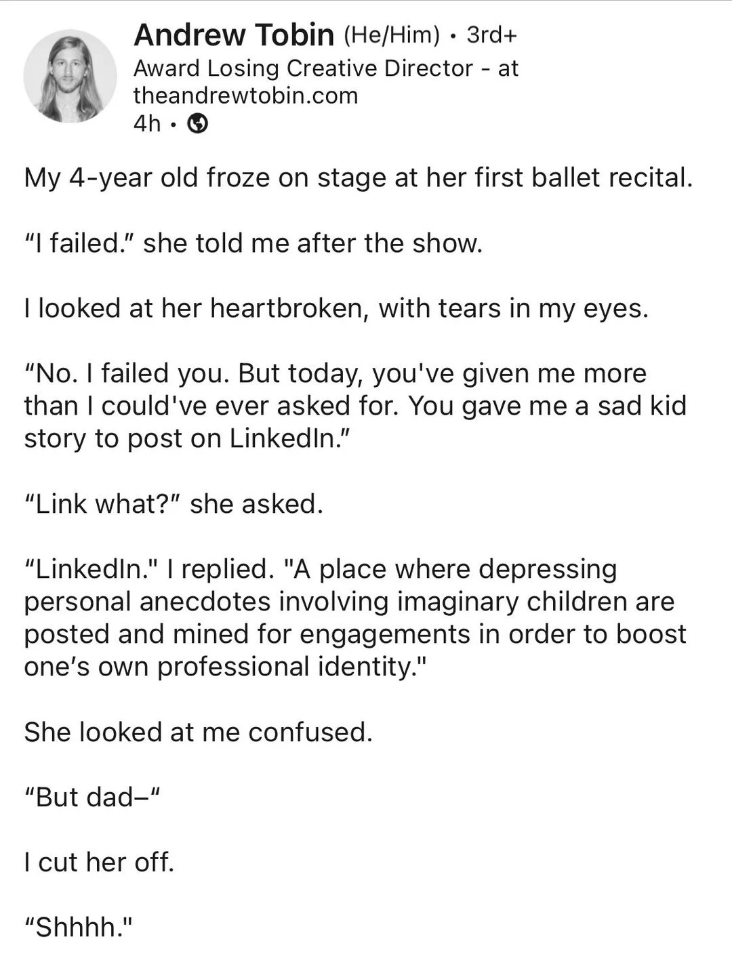Click the "I failed." she told me line
This screenshot has width=732, height=956.
coord(253,243)
